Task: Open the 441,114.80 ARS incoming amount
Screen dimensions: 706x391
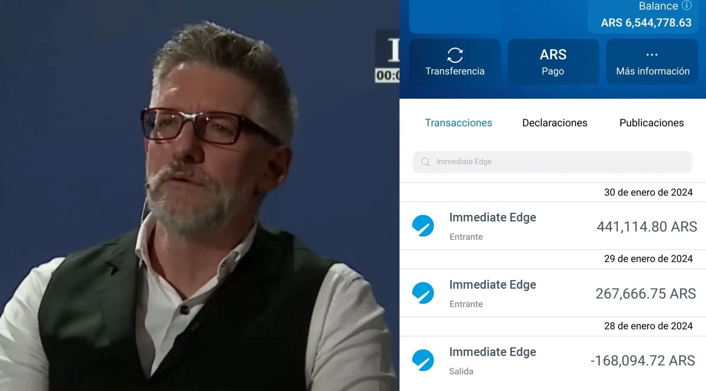Action: [646, 226]
